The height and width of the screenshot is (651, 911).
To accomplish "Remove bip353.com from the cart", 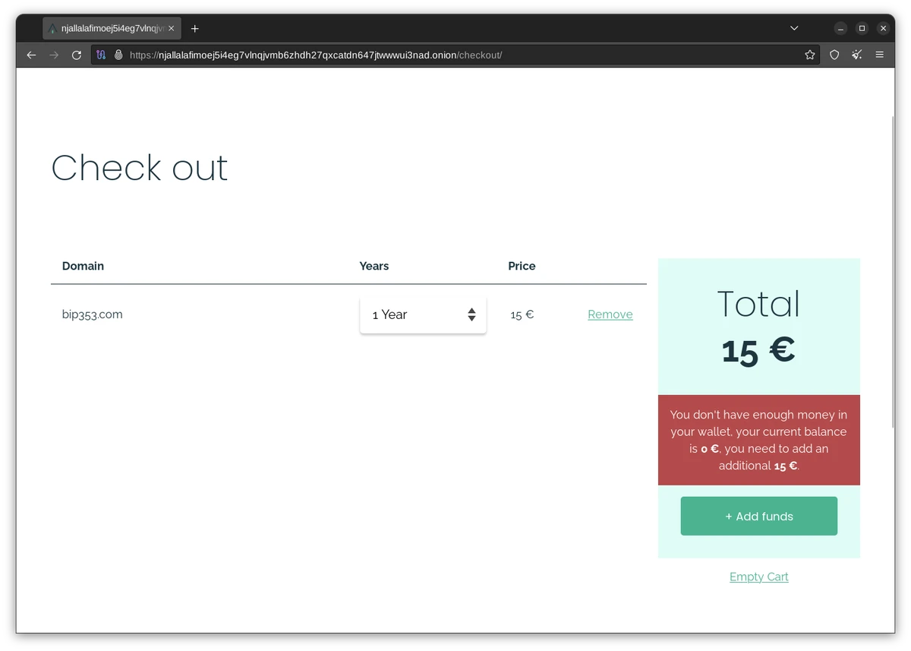I will click(610, 314).
